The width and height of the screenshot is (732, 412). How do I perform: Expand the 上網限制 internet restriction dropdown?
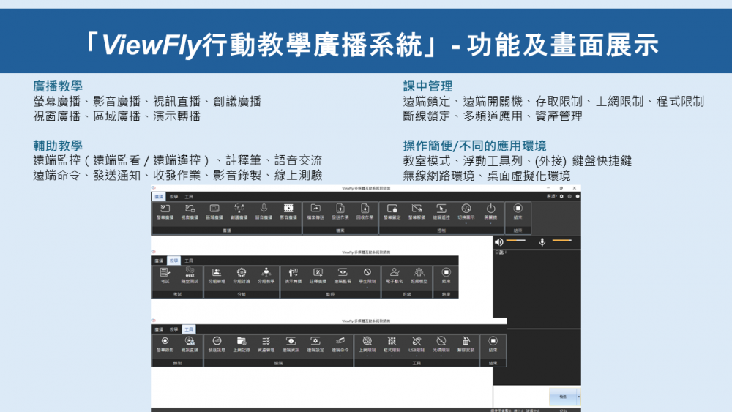[x=367, y=355]
